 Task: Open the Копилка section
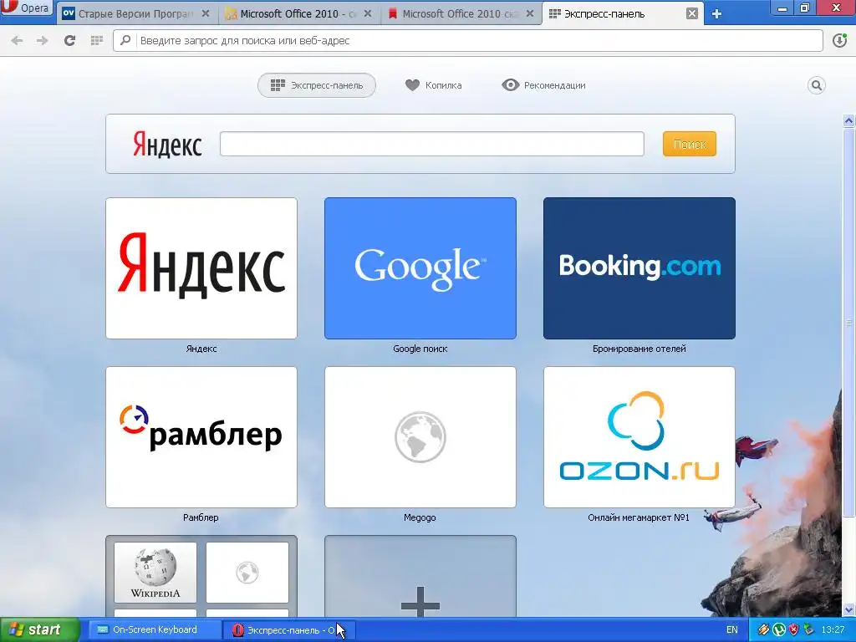coord(434,85)
